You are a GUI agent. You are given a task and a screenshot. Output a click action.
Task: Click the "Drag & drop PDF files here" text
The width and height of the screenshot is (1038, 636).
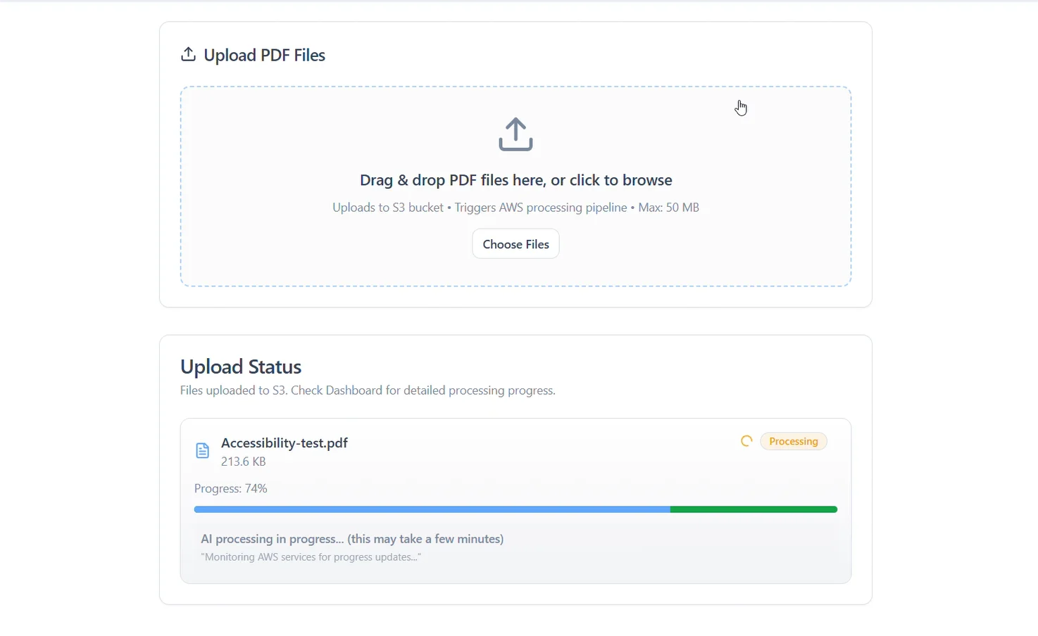[x=515, y=180]
